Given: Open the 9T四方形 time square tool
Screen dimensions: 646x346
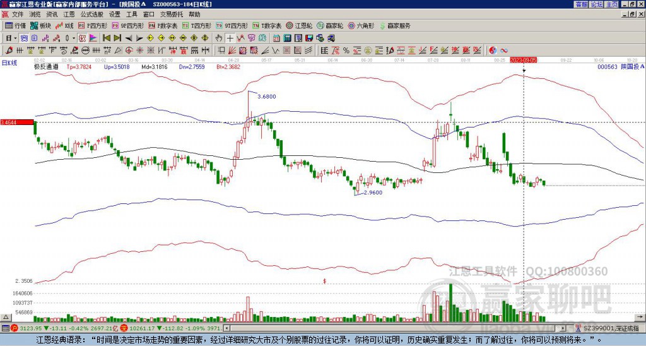Looking at the screenshot, I should (x=232, y=25).
